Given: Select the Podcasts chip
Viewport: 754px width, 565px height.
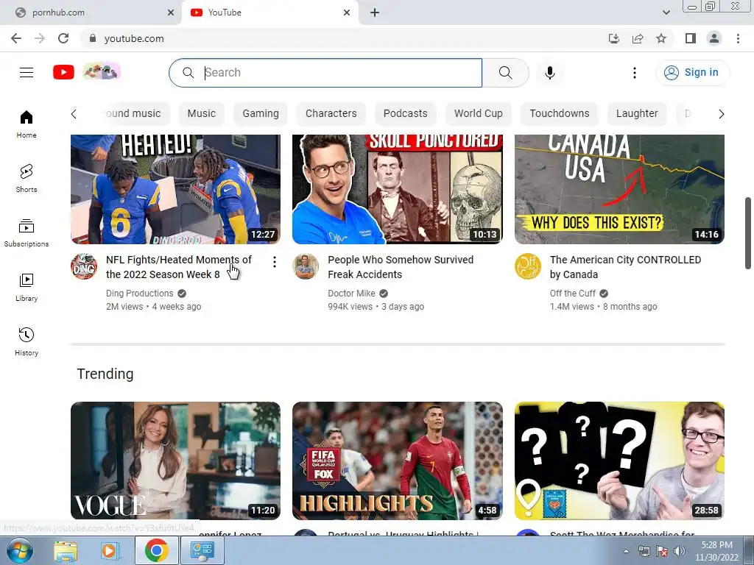Looking at the screenshot, I should pyautogui.click(x=405, y=113).
